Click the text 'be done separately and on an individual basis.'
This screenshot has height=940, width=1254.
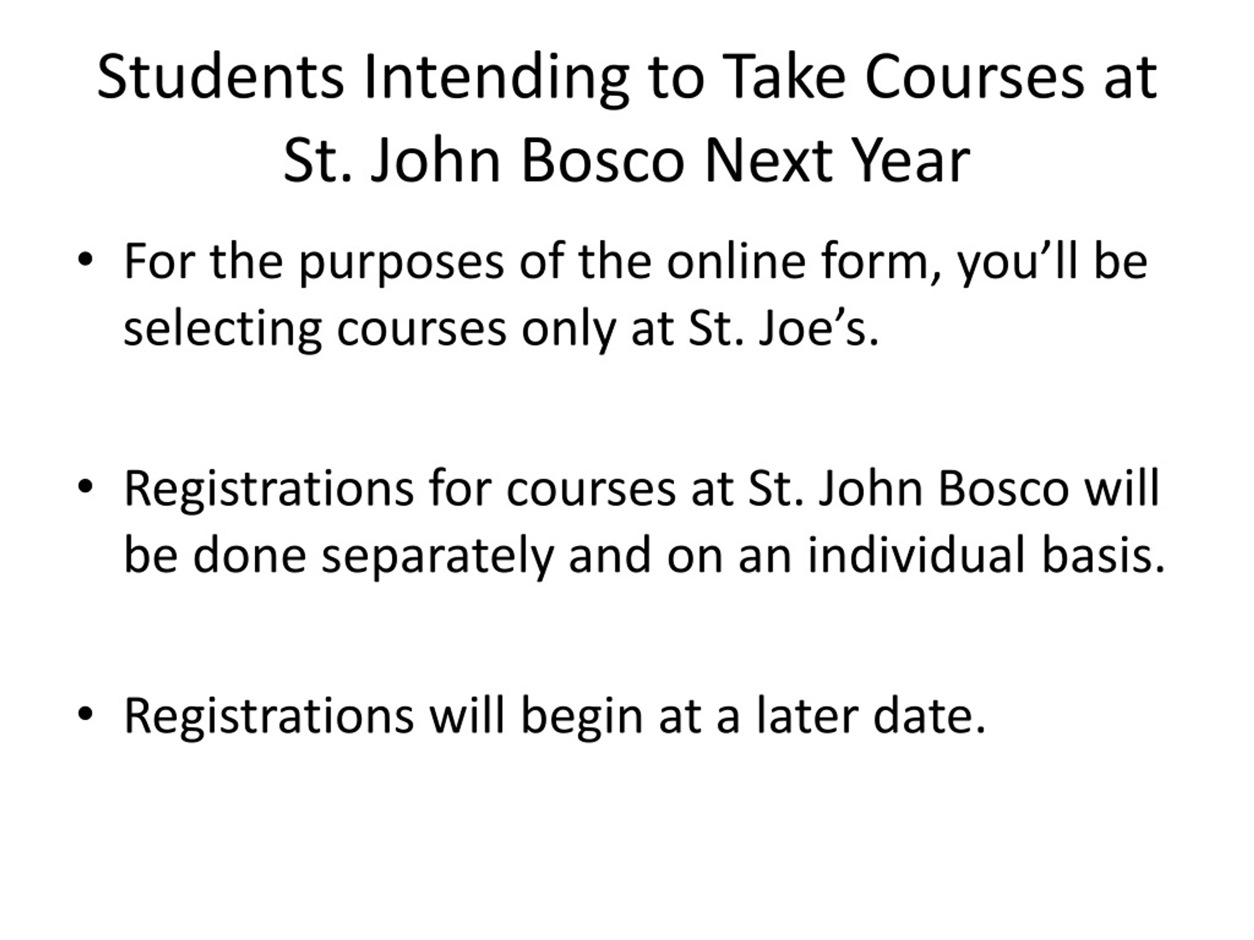[645, 556]
